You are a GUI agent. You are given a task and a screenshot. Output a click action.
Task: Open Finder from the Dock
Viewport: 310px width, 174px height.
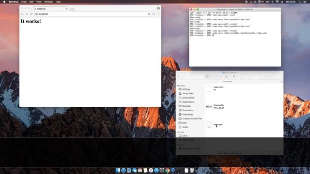coord(118,170)
